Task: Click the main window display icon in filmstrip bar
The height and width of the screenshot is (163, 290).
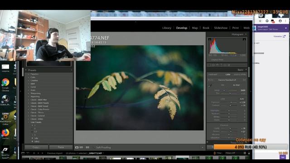Action: coord(23,153)
